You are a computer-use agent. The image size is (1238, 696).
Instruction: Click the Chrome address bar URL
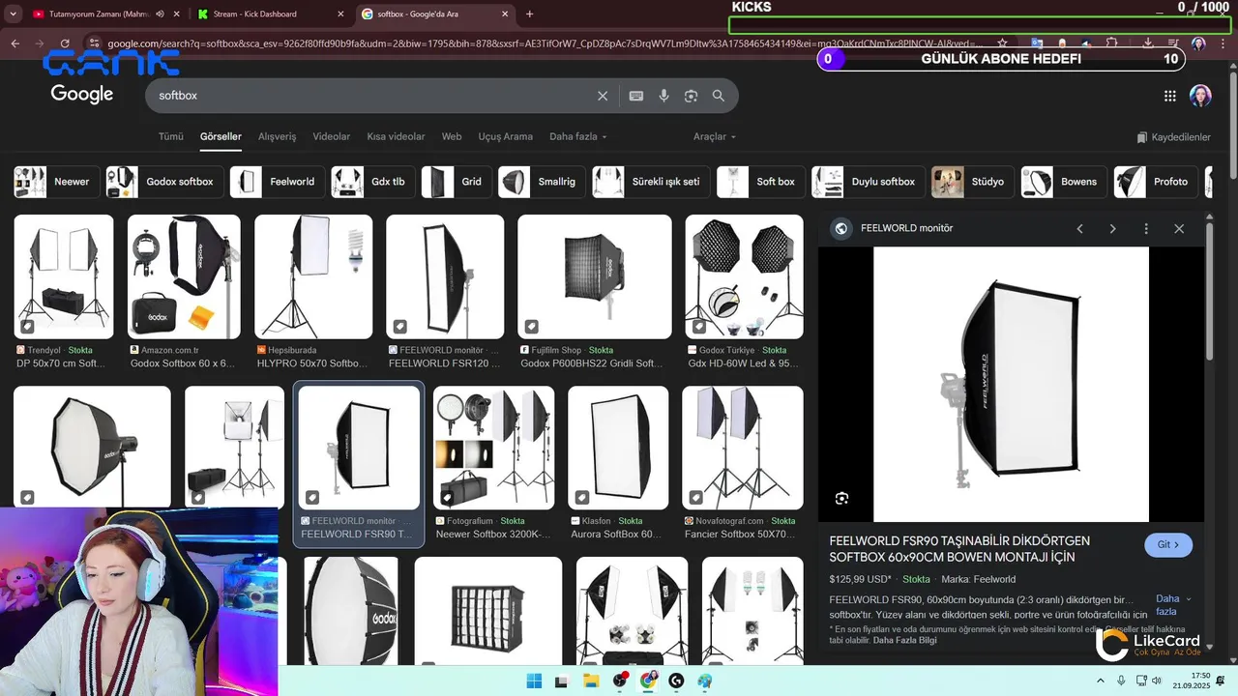point(544,43)
